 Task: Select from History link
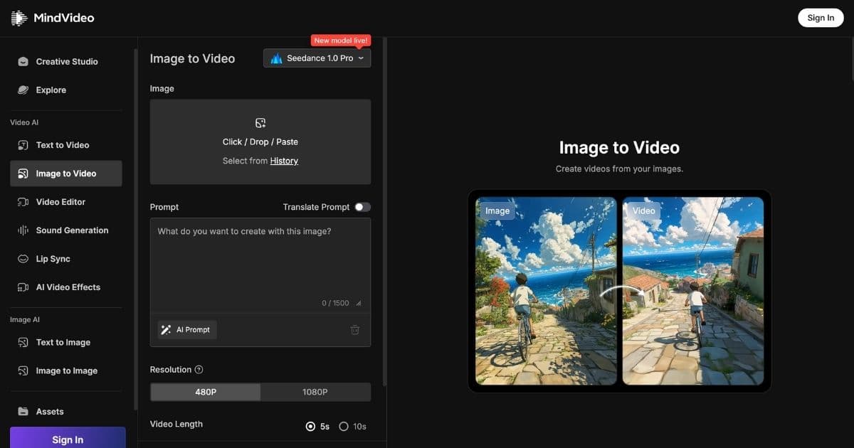point(284,161)
